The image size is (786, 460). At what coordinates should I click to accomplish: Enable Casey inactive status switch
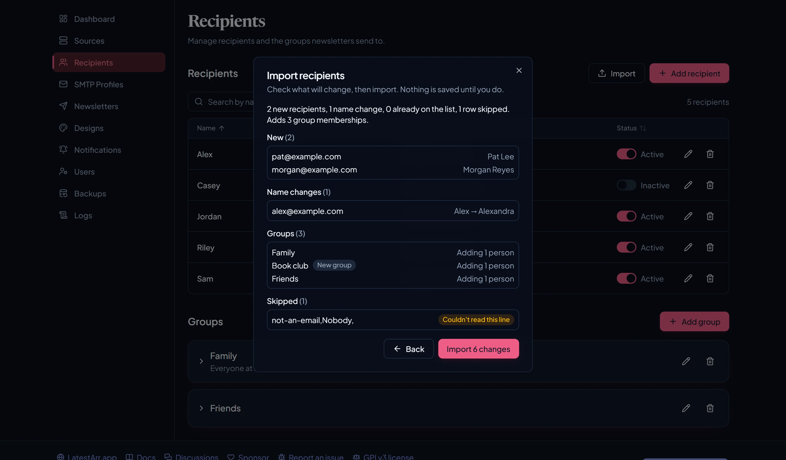pos(626,185)
